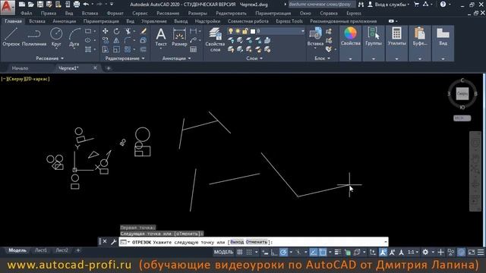The height and width of the screenshot is (273, 486).
Task: Open rectangle tool dropdown arrow
Action: [x=94, y=31]
